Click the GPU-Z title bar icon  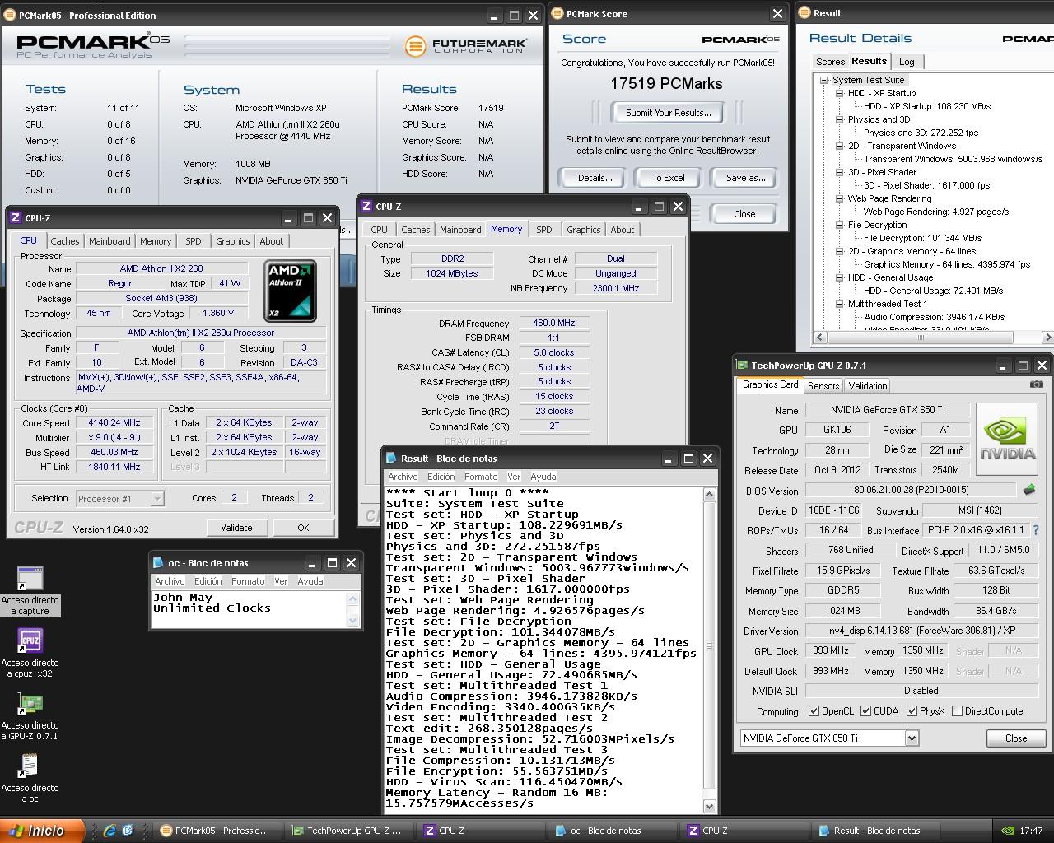(x=742, y=366)
